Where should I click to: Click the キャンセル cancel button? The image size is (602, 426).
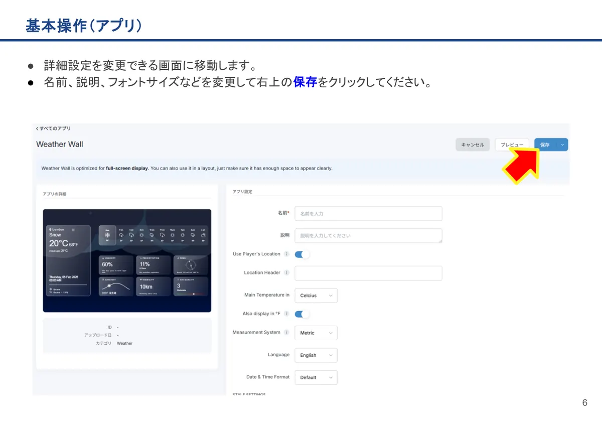[x=473, y=145]
